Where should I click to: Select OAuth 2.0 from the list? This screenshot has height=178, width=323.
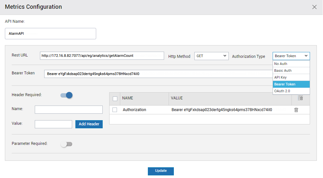tap(291, 91)
